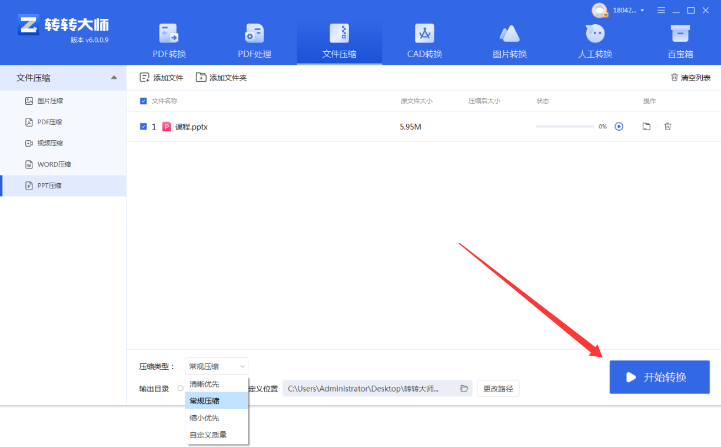Delete 课程.pptx with trash icon
This screenshot has height=447, width=721.
pos(667,126)
